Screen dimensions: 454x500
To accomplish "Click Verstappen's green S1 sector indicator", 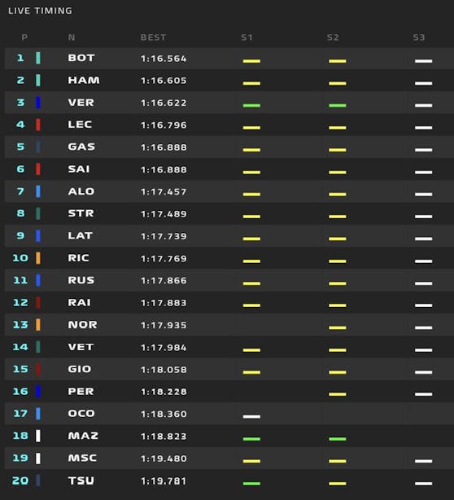I will click(x=251, y=105).
